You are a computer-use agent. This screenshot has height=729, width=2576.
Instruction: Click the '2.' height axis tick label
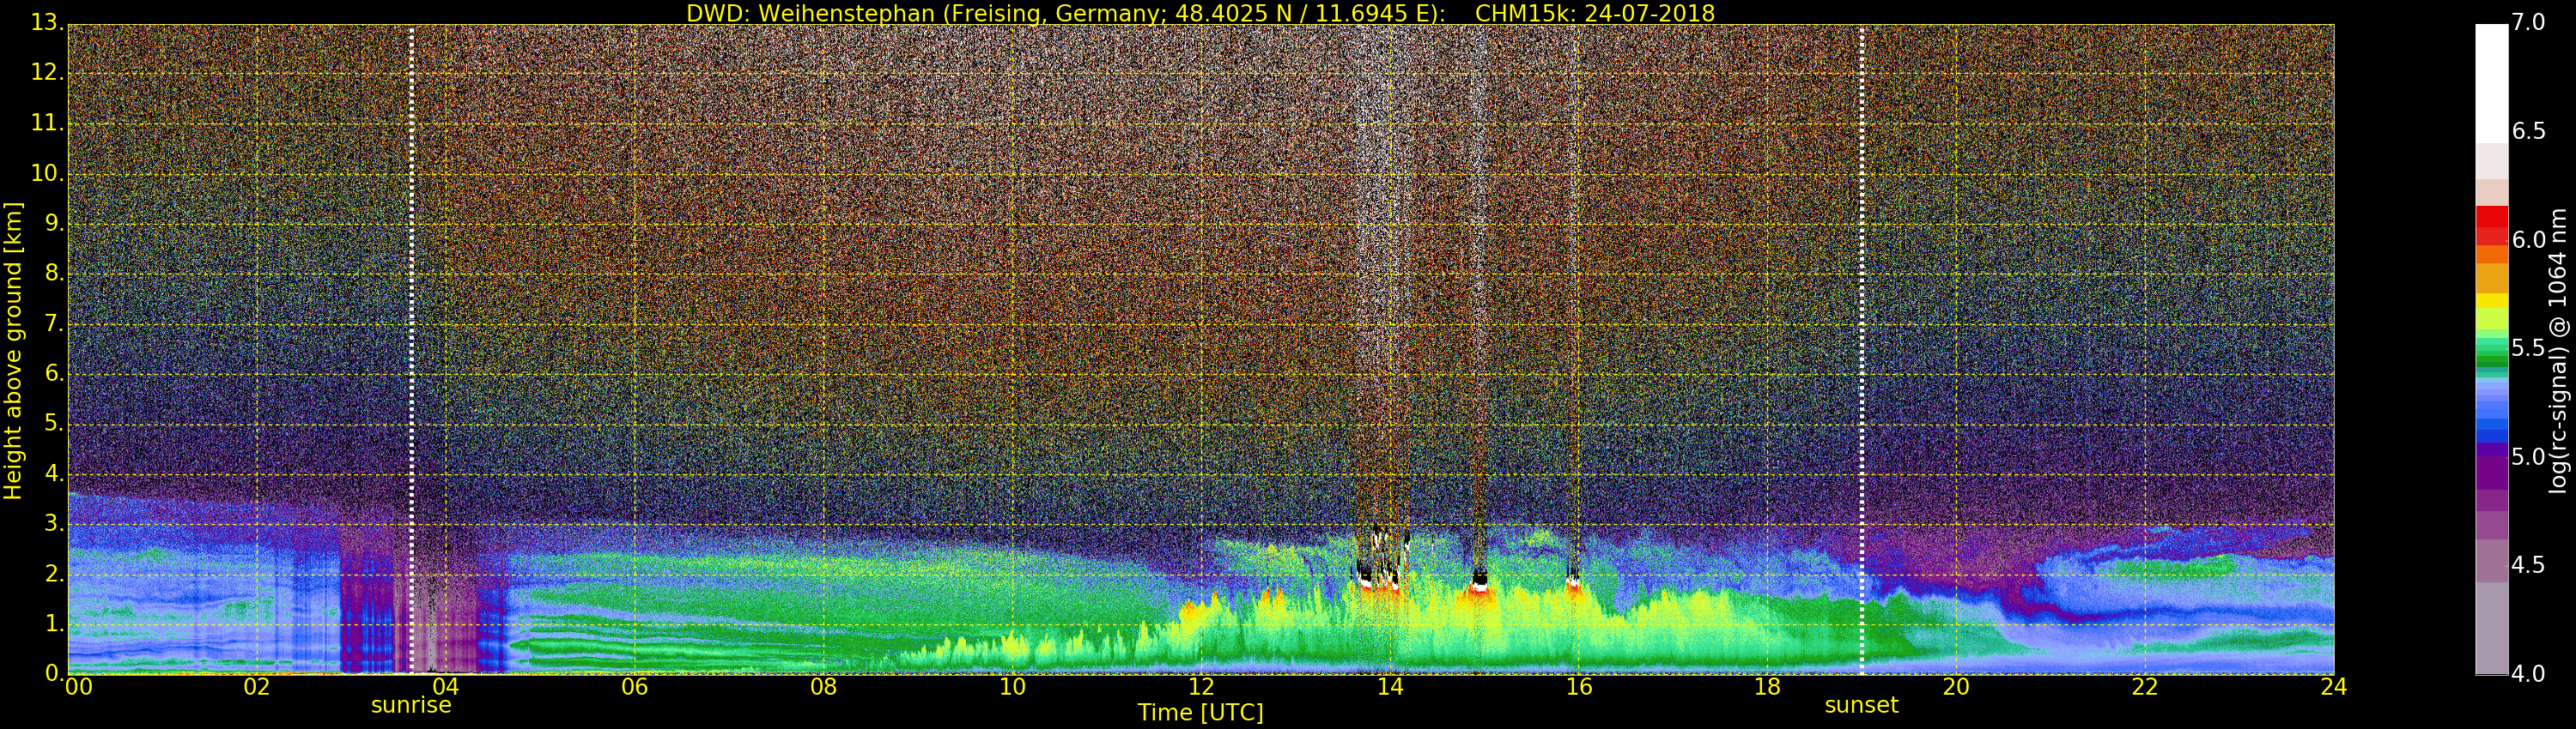(55, 573)
